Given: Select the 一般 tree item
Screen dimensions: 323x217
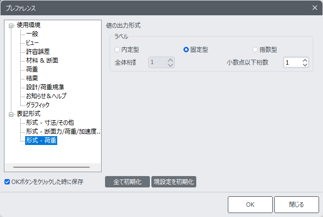Looking at the screenshot, I should 32,34.
